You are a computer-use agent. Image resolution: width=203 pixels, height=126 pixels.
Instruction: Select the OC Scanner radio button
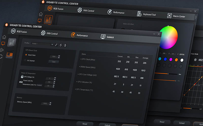25,60
